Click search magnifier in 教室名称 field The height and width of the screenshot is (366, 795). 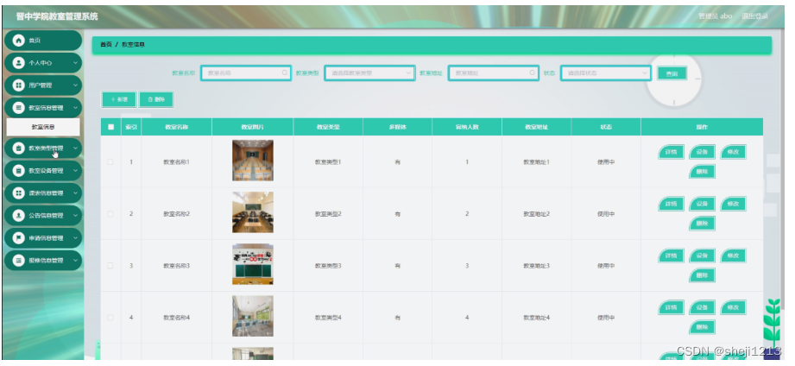[285, 73]
